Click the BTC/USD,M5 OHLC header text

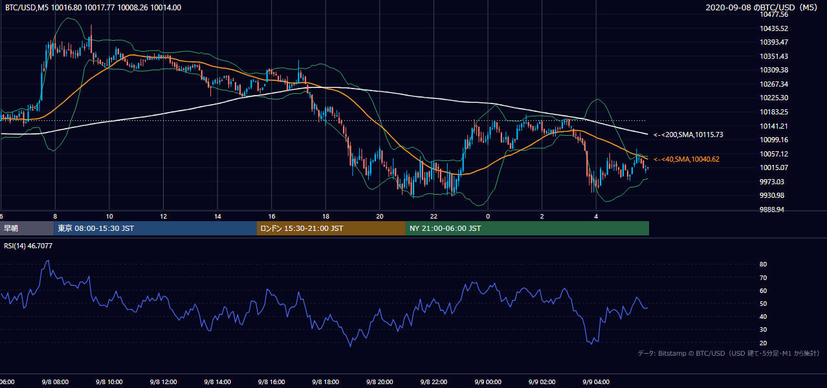93,7
